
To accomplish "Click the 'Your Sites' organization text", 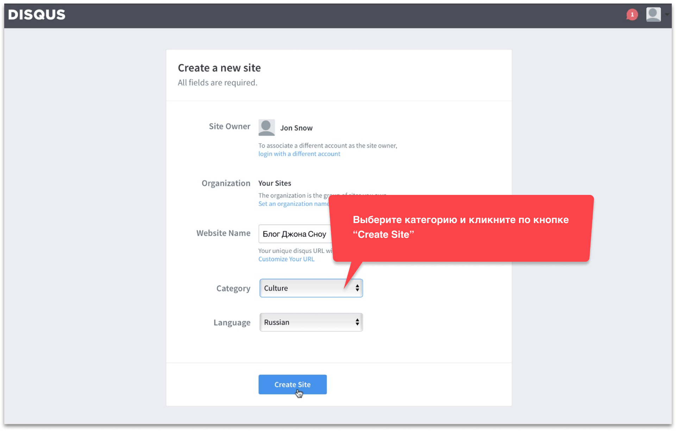I will pos(275,183).
